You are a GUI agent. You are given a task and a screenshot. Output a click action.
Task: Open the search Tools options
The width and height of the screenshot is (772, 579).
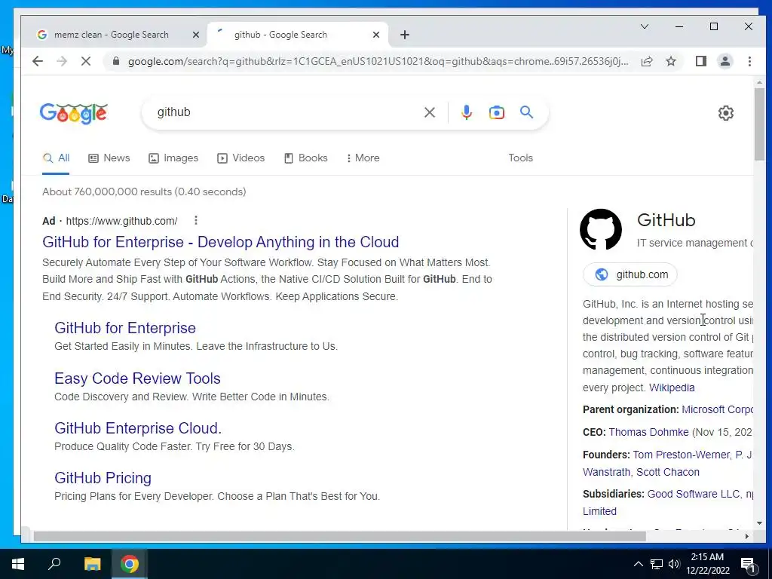(520, 158)
